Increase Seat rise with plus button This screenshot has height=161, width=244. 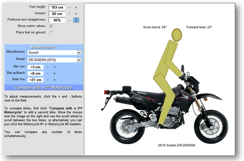[x=54, y=80]
